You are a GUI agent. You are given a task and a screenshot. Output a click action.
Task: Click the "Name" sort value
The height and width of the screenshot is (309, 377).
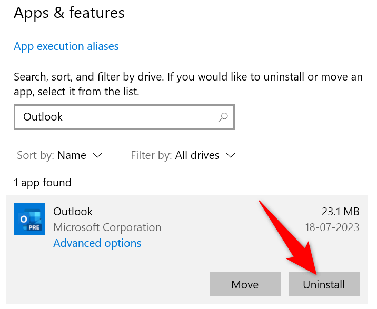click(72, 155)
